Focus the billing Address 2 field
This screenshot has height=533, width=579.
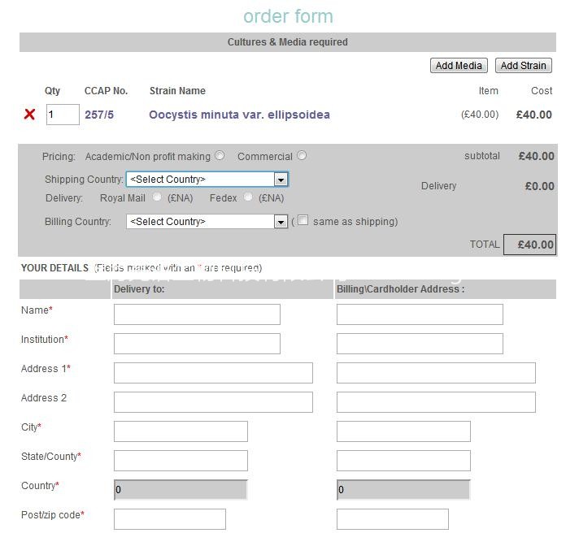pyautogui.click(x=436, y=402)
